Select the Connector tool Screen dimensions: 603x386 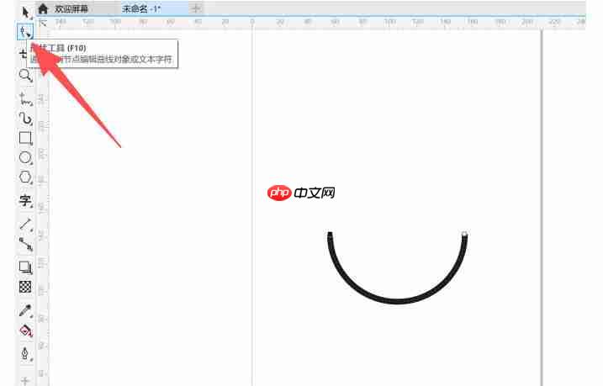pos(25,244)
